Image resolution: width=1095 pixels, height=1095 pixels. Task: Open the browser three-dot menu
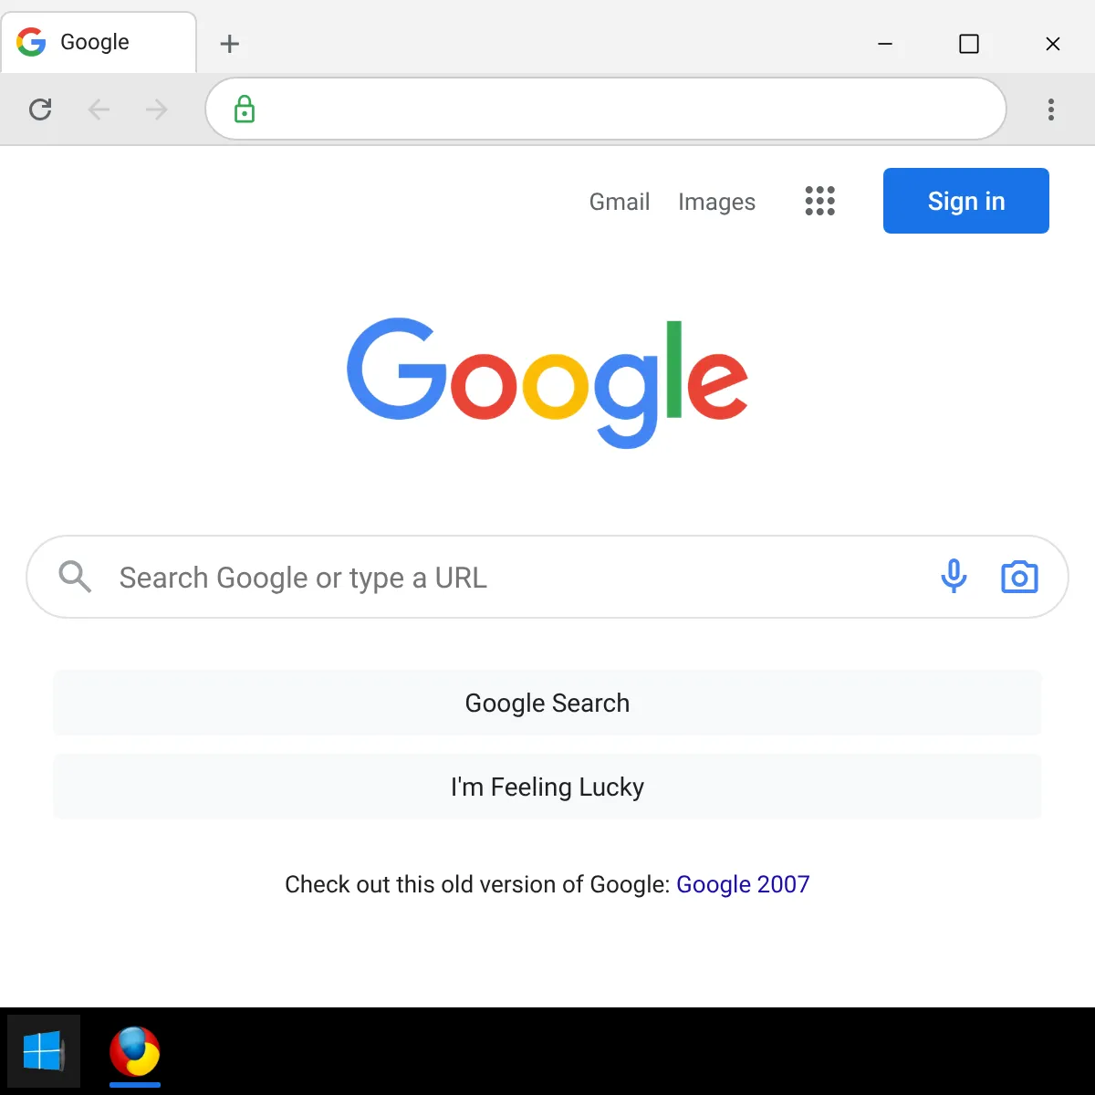click(1051, 109)
